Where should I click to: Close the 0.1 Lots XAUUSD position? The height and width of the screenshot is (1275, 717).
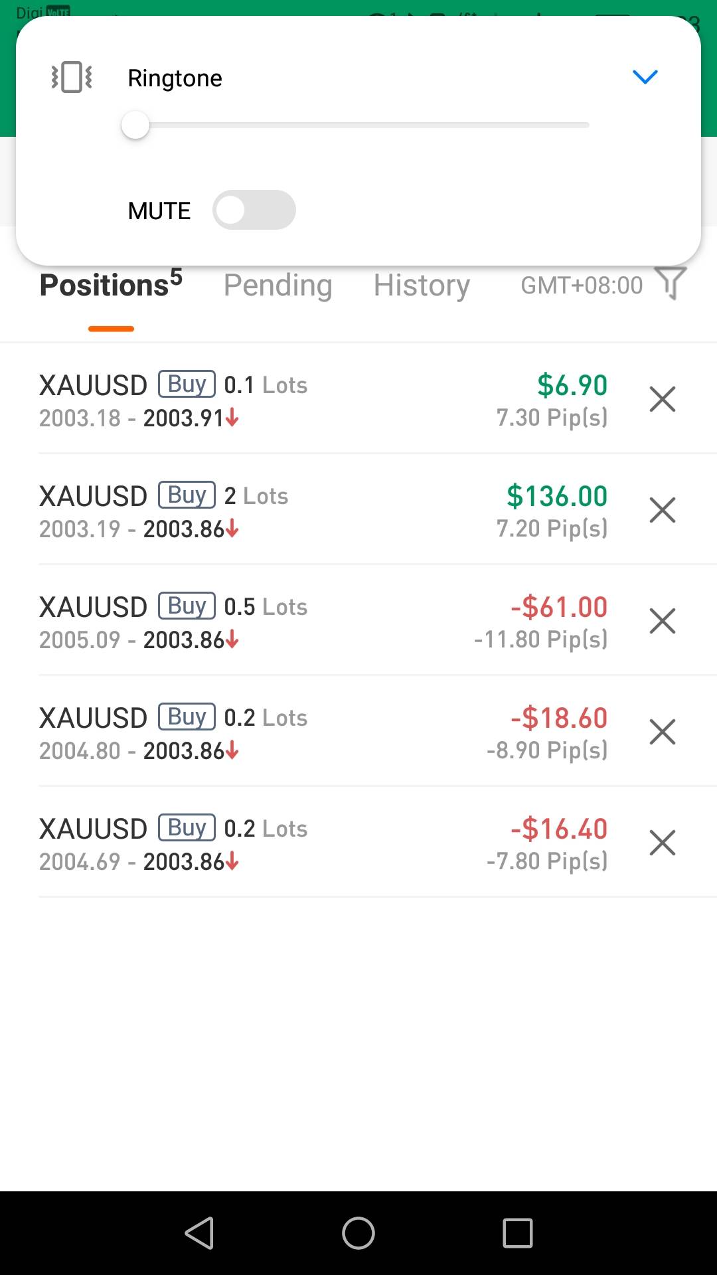[662, 400]
